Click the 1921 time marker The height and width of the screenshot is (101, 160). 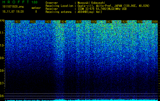(x=18, y=22)
